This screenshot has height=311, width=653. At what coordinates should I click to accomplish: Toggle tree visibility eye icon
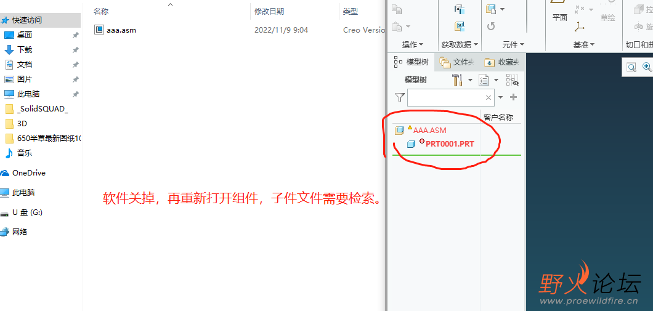[x=513, y=80]
